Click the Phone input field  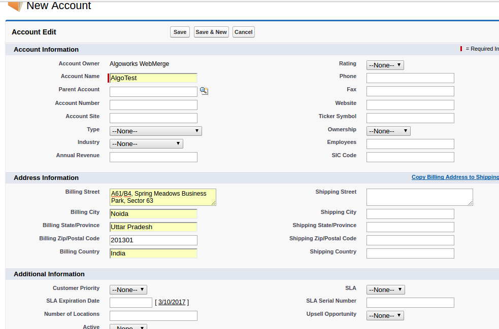410,78
